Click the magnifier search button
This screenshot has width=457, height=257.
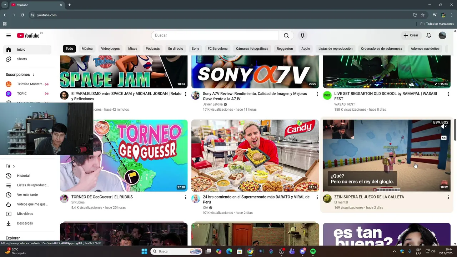point(286,35)
